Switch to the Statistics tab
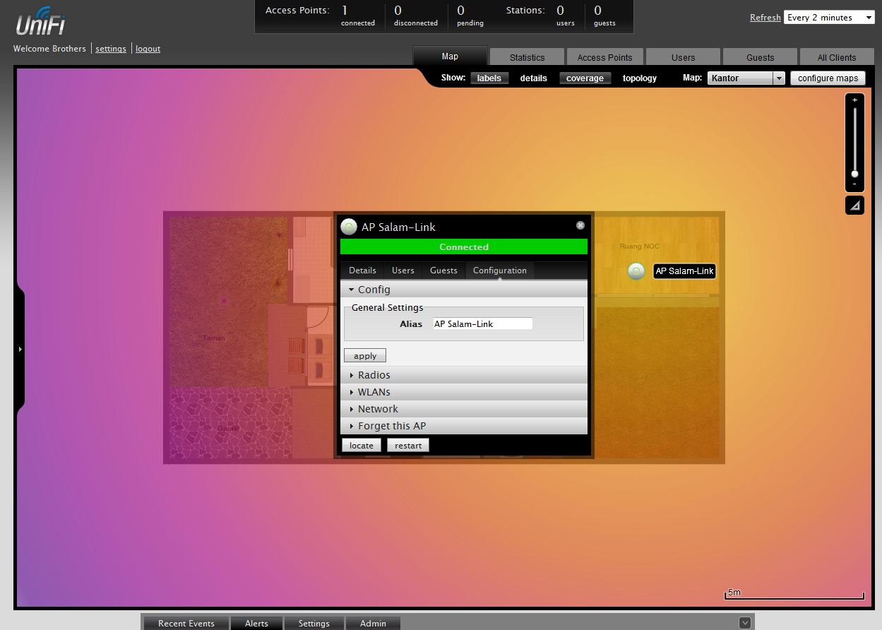This screenshot has width=882, height=630. [x=528, y=57]
